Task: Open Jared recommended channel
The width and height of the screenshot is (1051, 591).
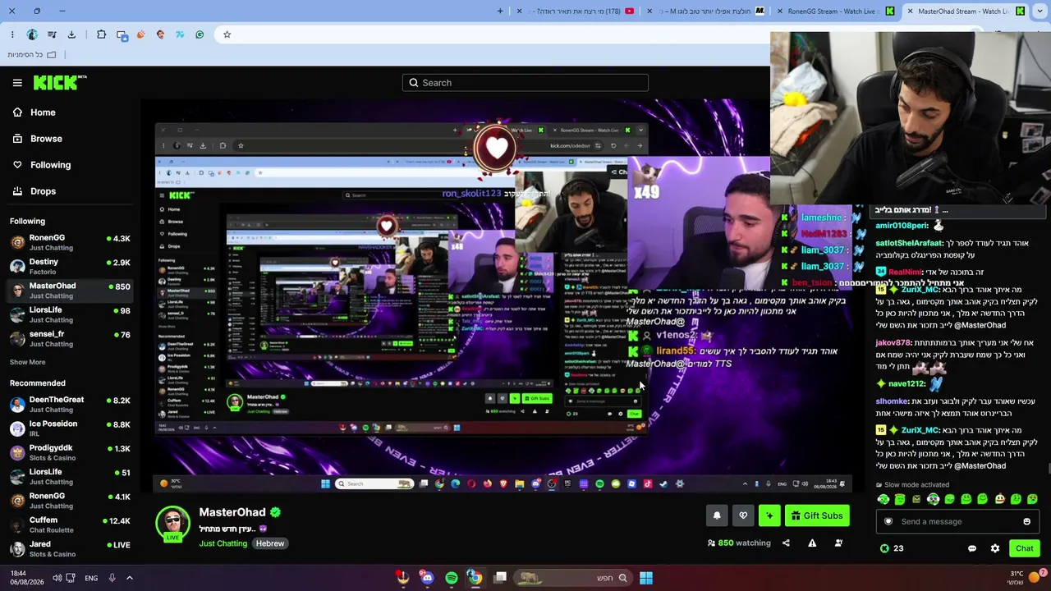Action: [x=70, y=548]
